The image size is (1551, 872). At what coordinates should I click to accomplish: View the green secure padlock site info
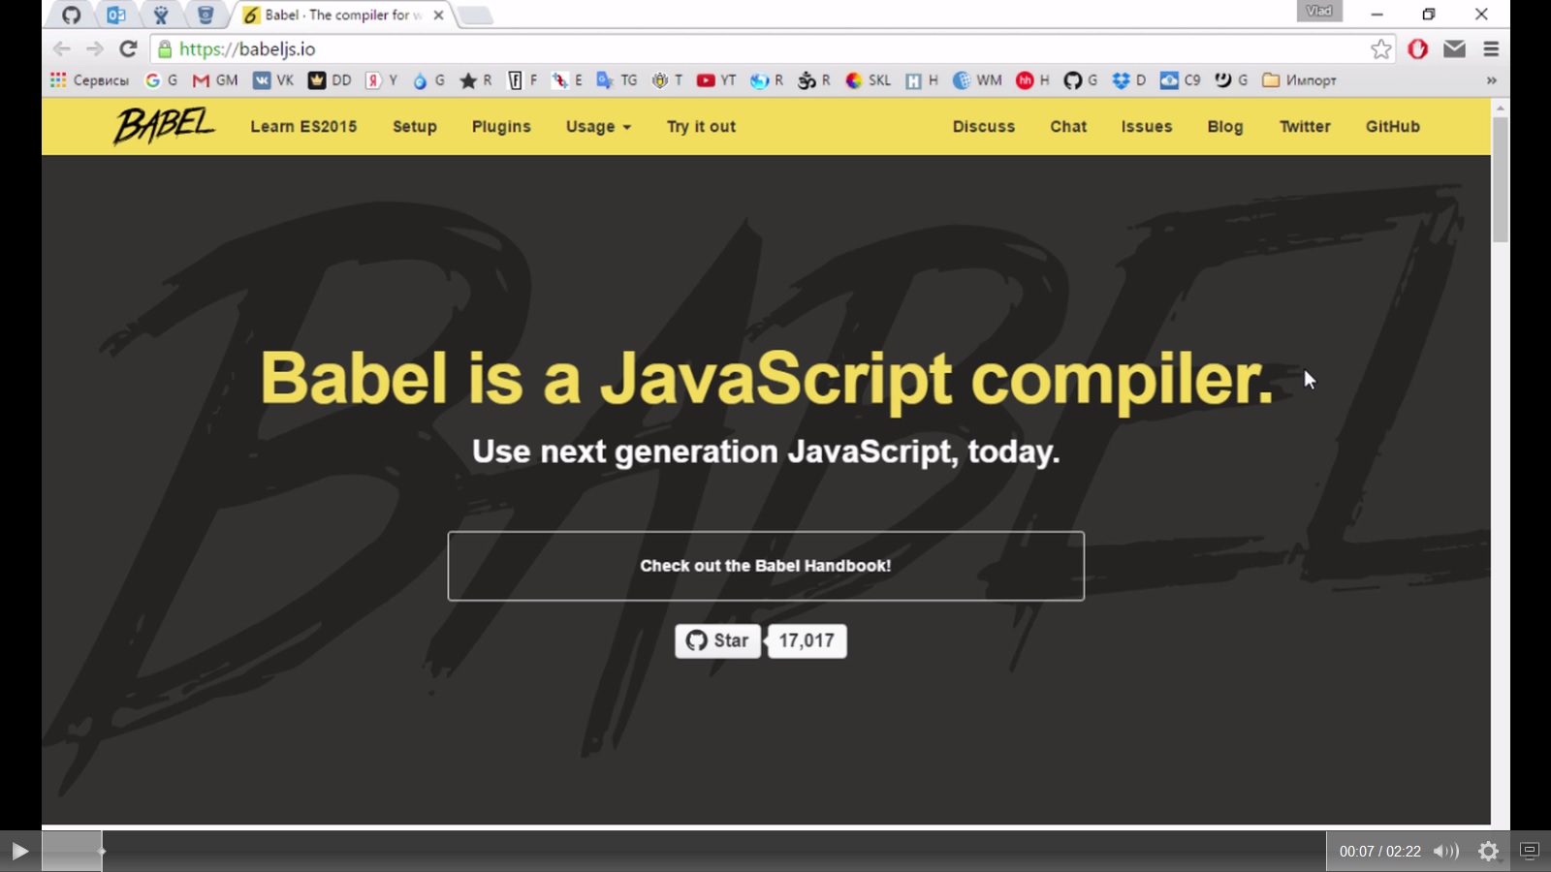(x=165, y=48)
